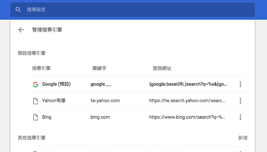Click the google__ keyword cell
Image resolution: width=267 pixels, height=152 pixels.
click(x=101, y=84)
